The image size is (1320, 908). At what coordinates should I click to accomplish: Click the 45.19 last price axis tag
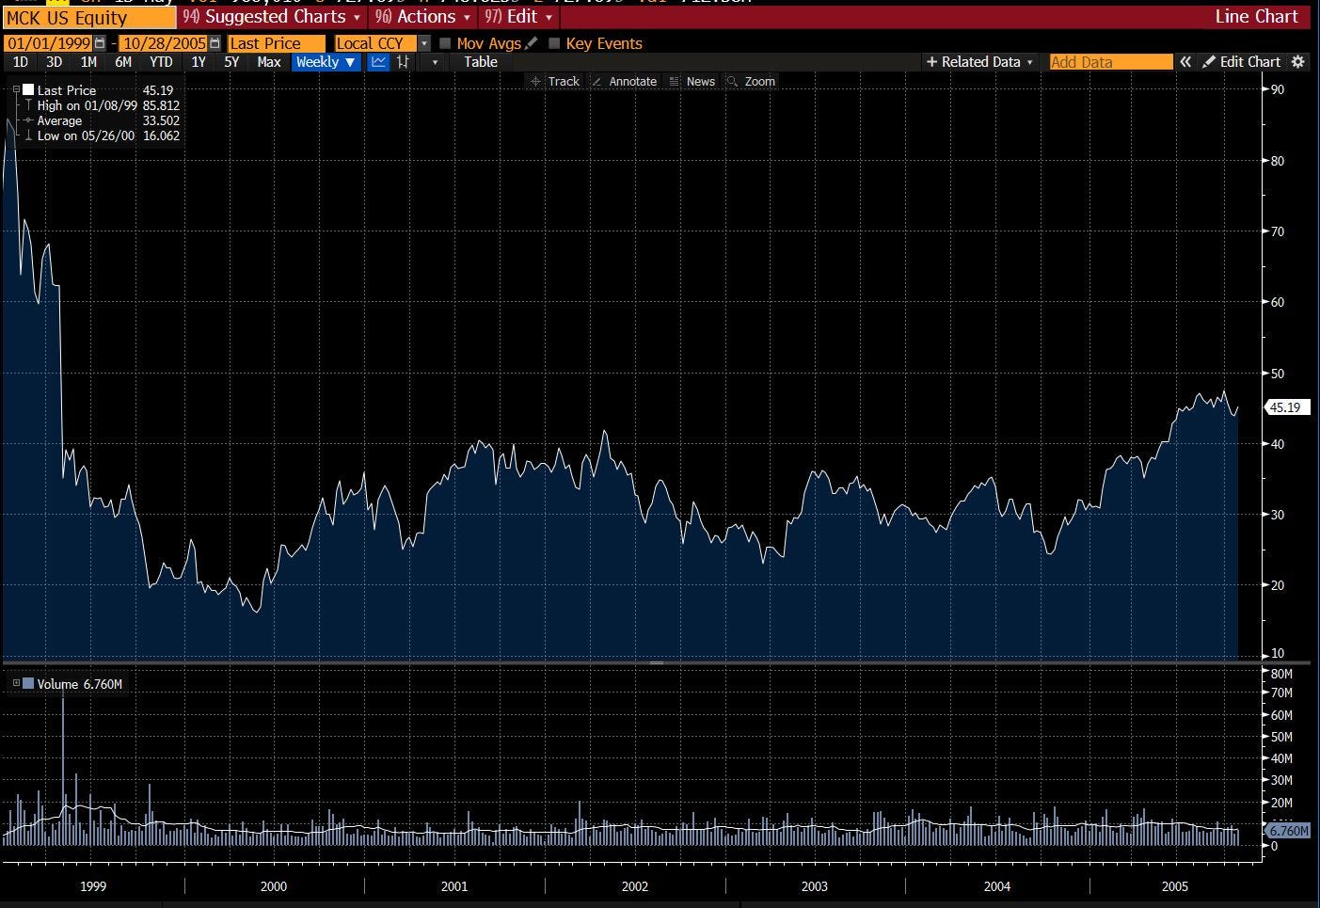click(x=1287, y=407)
